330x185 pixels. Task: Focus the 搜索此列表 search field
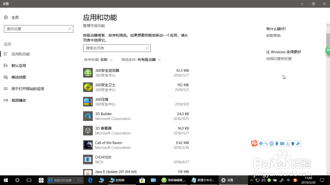tap(117, 48)
